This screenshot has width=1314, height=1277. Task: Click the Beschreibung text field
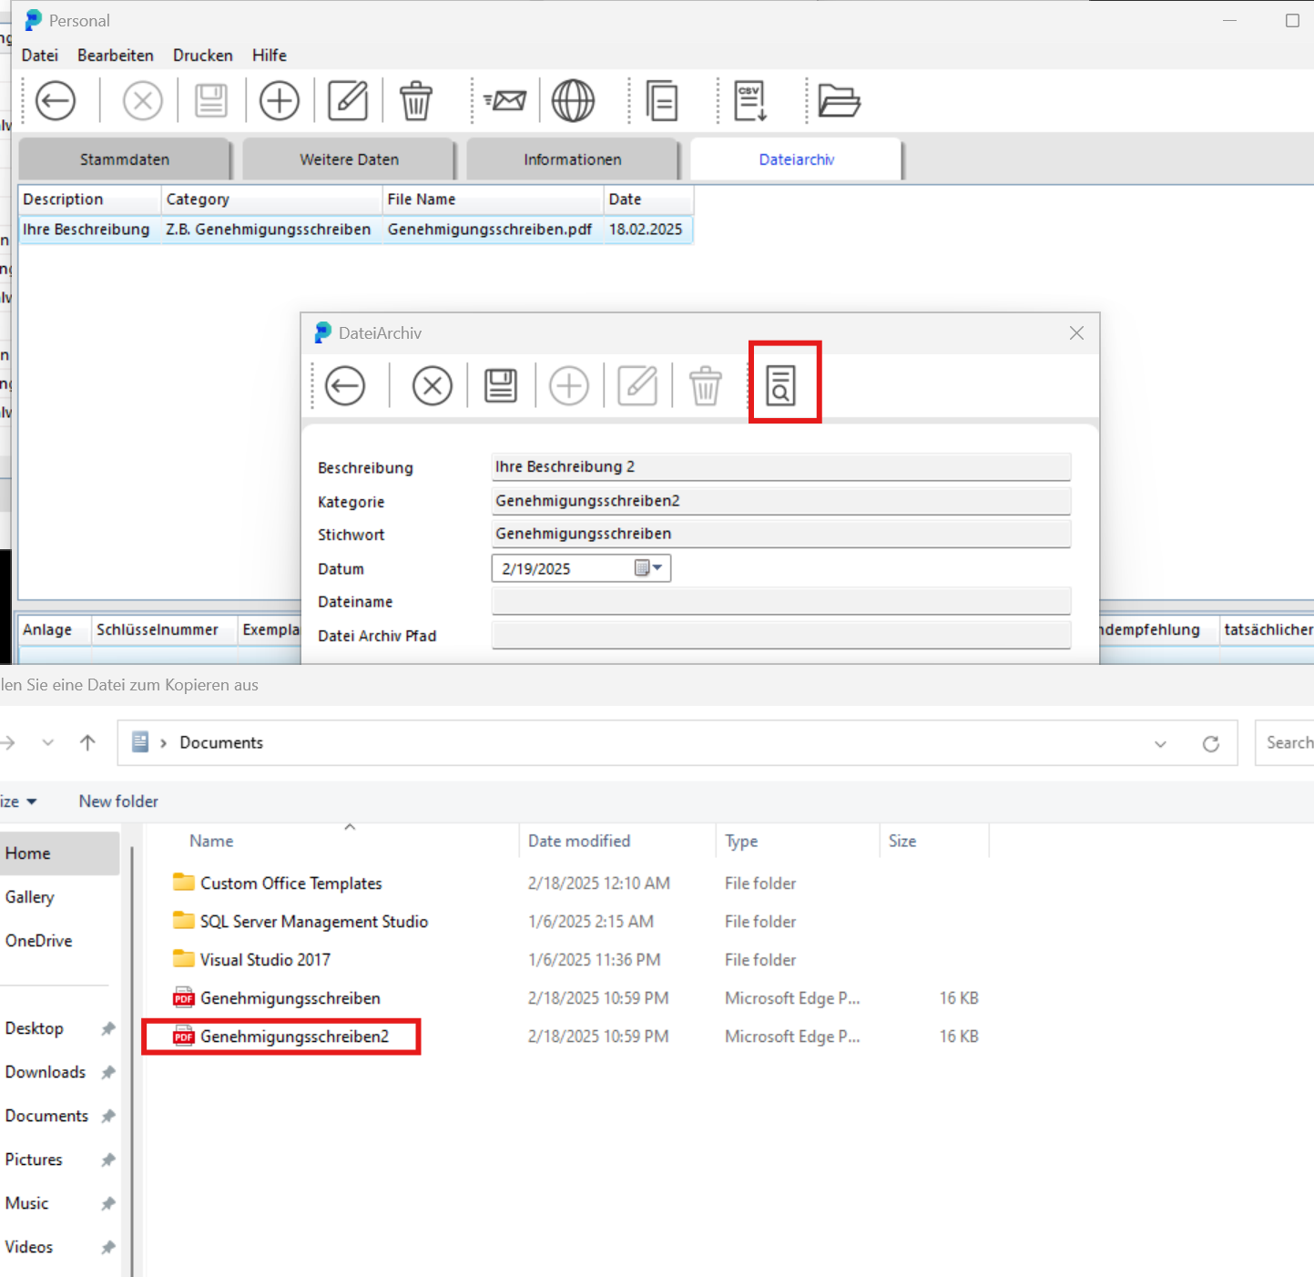[x=780, y=467]
